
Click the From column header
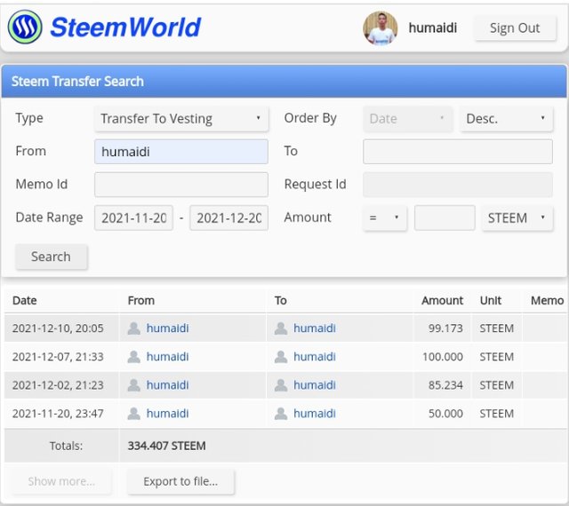(x=140, y=300)
